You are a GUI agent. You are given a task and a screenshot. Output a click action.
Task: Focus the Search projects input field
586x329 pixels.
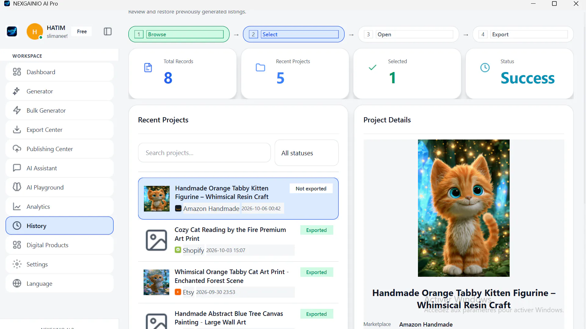pos(204,153)
